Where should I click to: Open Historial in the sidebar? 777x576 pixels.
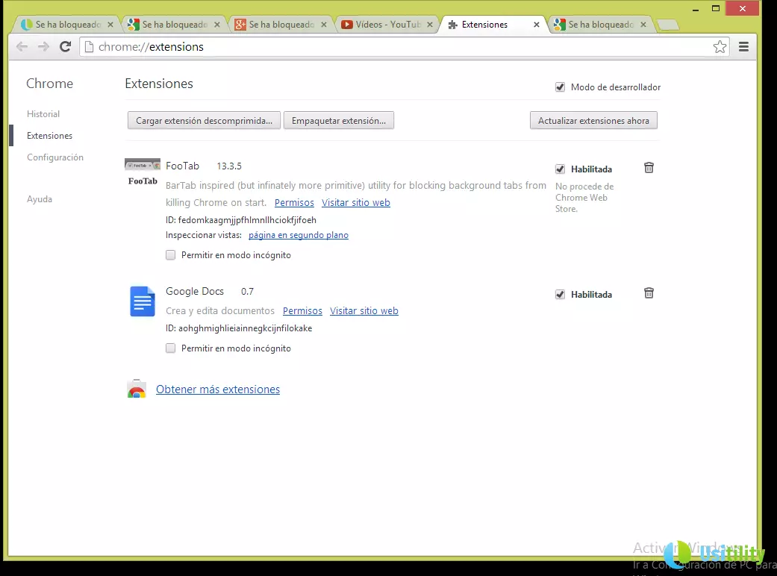coord(43,114)
